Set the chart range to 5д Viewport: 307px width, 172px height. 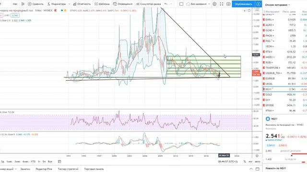pyautogui.click(x=2, y=161)
